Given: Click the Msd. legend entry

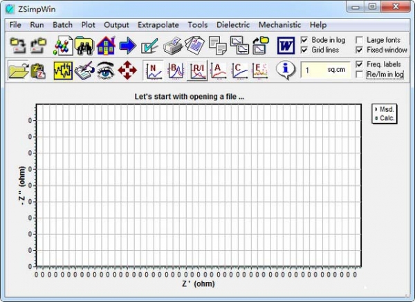Looking at the screenshot, I should click(x=385, y=109).
